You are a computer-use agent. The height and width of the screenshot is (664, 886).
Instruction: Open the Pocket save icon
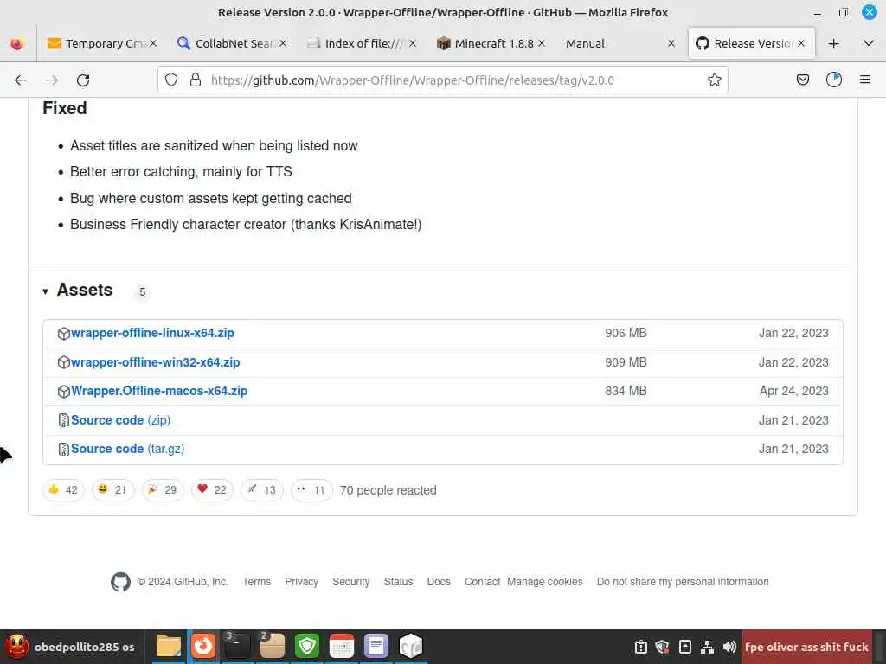(x=802, y=80)
